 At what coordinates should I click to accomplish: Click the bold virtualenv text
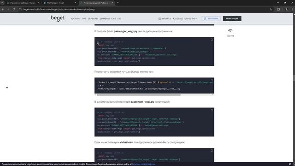pyautogui.click(x=126, y=142)
